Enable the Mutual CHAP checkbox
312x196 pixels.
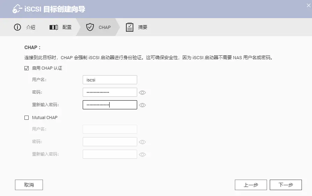coord(27,118)
